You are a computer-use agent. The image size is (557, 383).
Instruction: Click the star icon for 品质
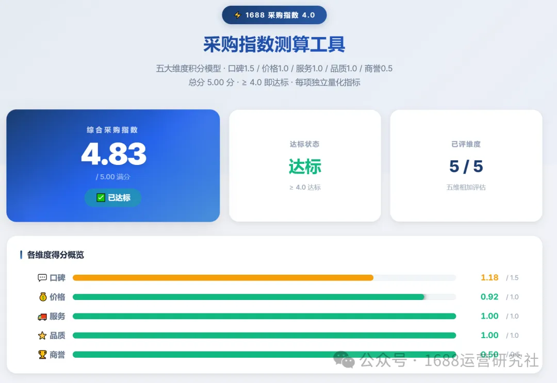click(42, 336)
